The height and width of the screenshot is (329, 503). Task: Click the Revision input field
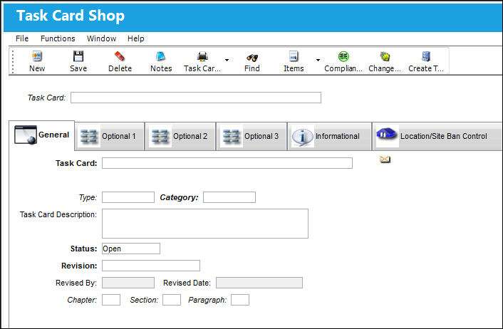coord(151,266)
